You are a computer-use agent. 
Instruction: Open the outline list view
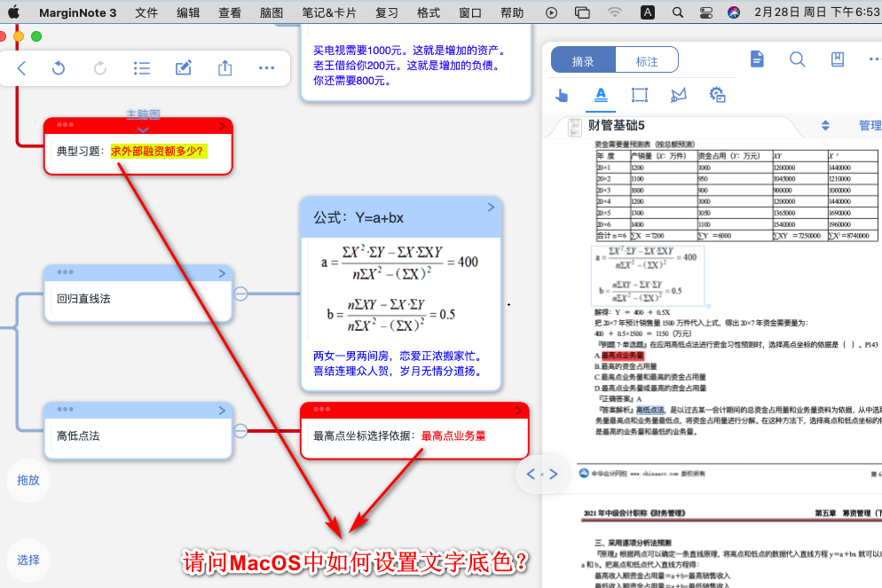point(142,68)
